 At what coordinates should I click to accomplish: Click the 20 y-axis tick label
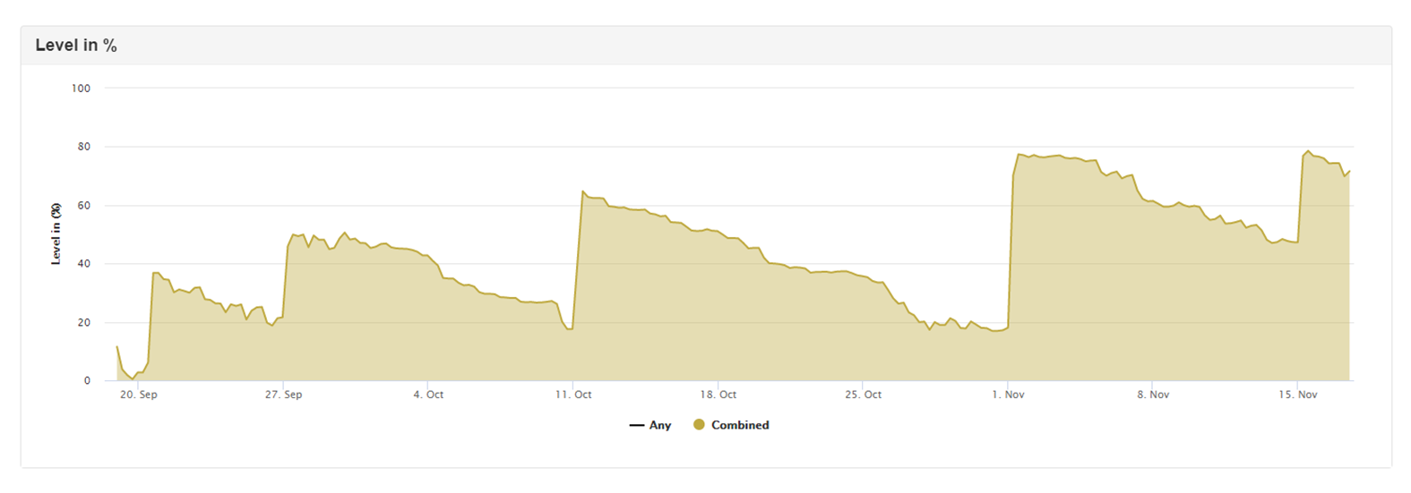click(x=84, y=323)
